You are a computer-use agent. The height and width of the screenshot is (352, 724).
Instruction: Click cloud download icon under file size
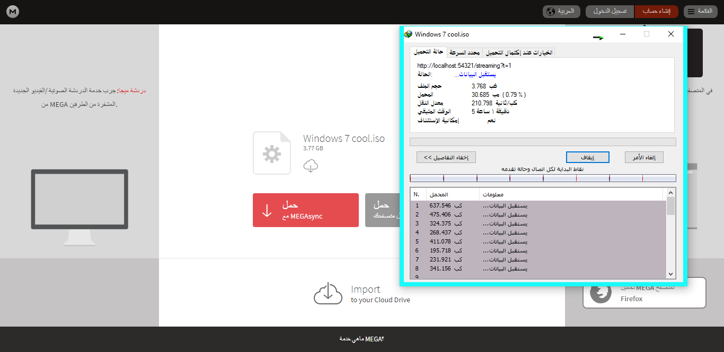click(311, 166)
